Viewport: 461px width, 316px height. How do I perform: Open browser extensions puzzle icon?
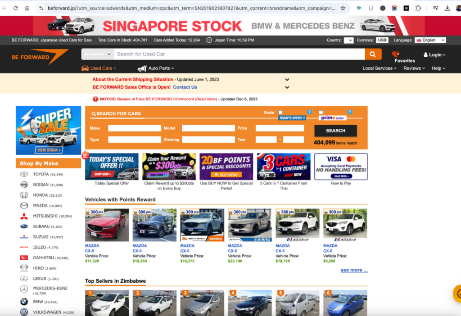[x=418, y=8]
